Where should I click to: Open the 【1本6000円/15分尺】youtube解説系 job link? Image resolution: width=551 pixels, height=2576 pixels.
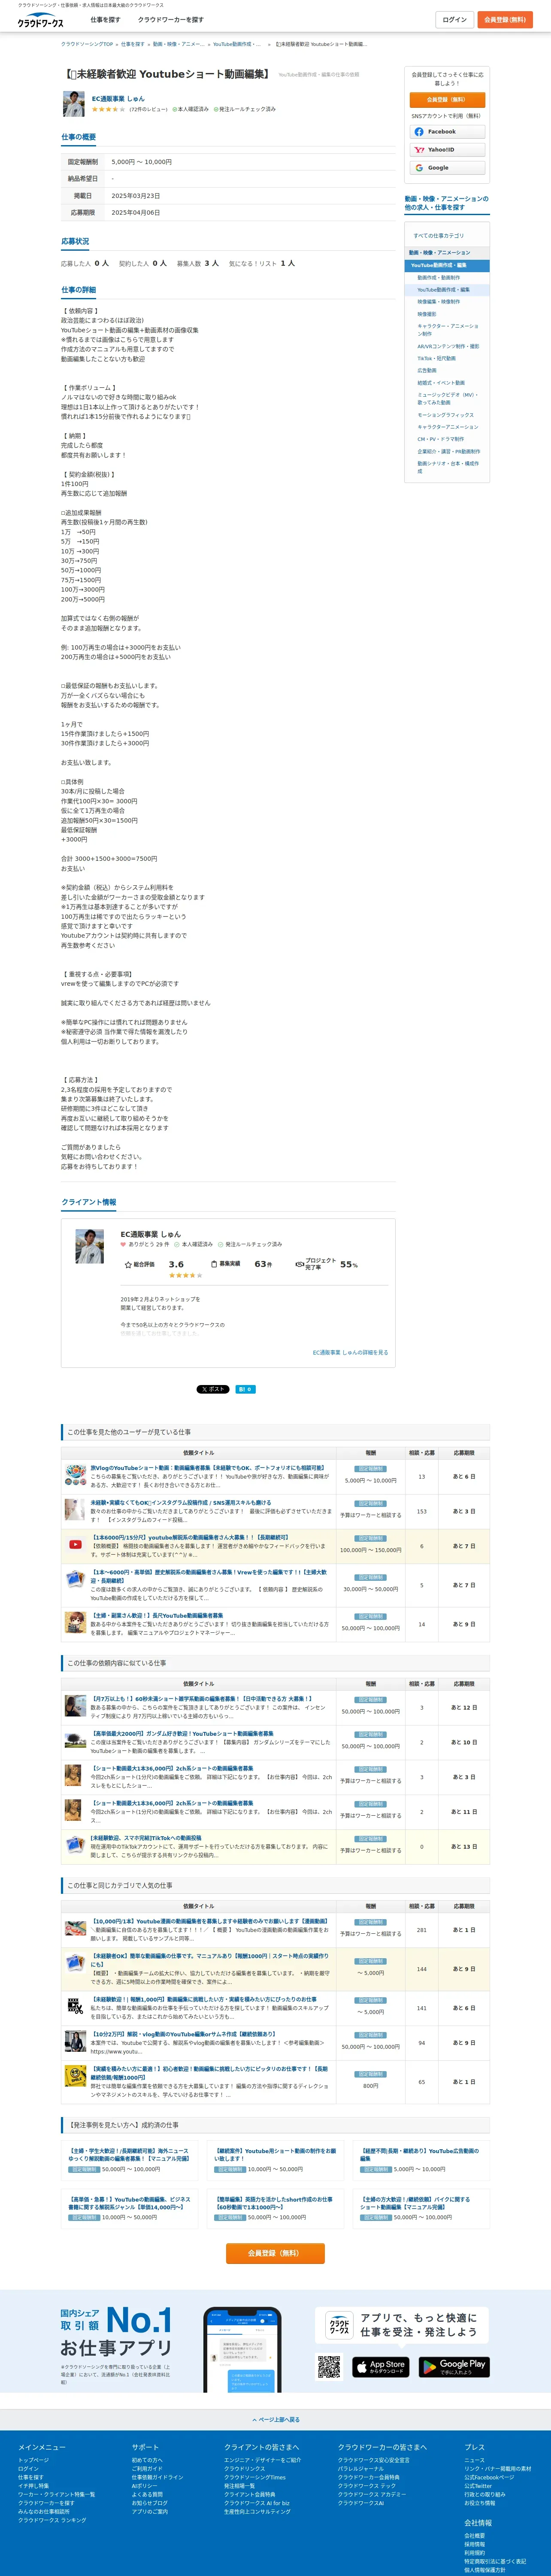tap(190, 1538)
